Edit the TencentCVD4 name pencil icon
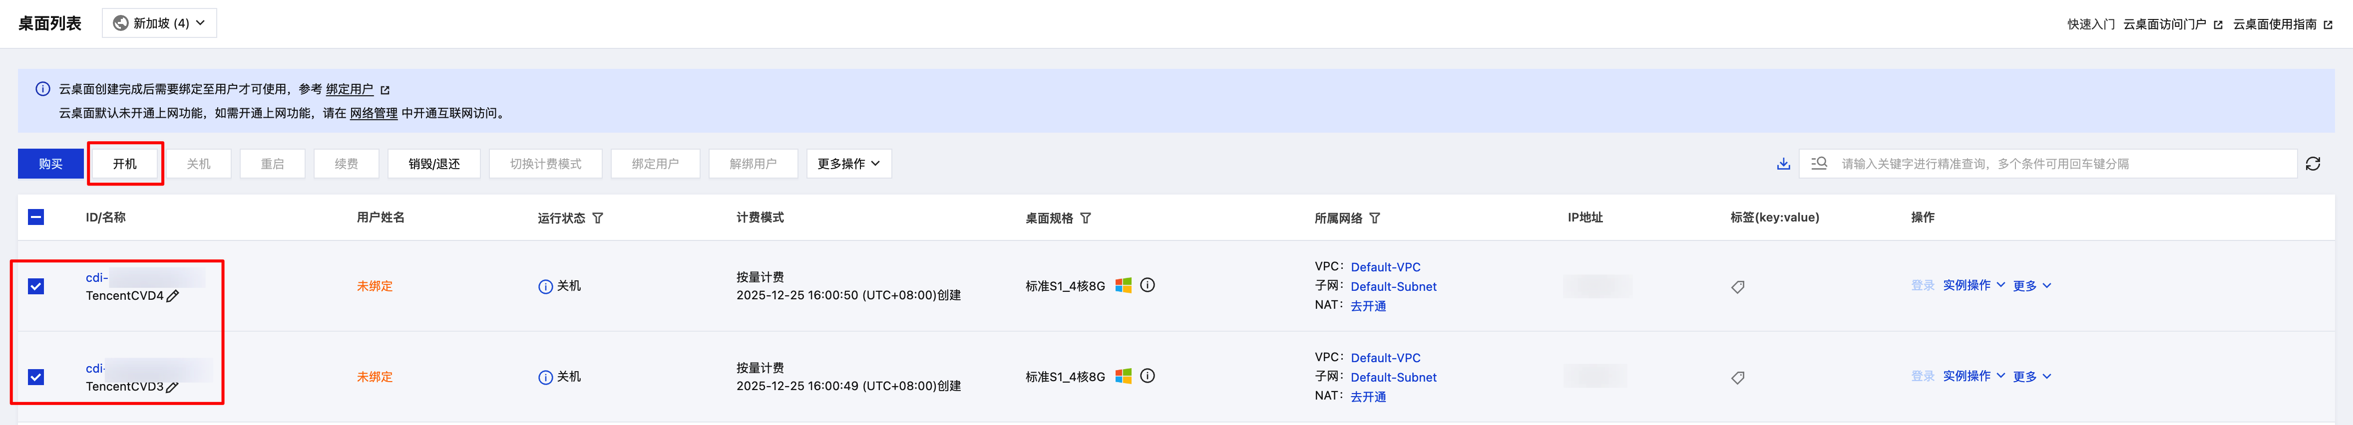This screenshot has height=425, width=2353. pyautogui.click(x=173, y=296)
